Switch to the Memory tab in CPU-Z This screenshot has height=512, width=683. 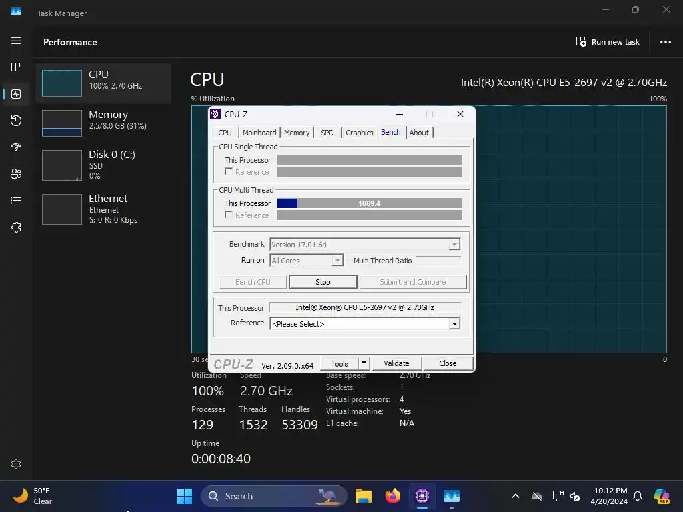coord(297,133)
